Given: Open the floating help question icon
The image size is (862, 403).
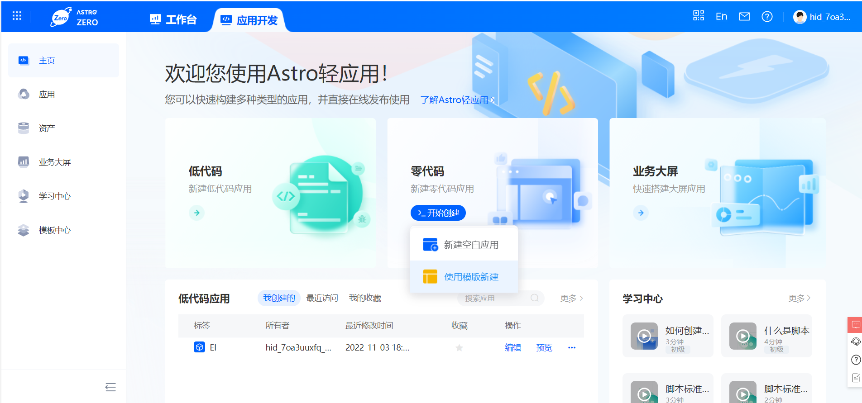Looking at the screenshot, I should pos(856,360).
